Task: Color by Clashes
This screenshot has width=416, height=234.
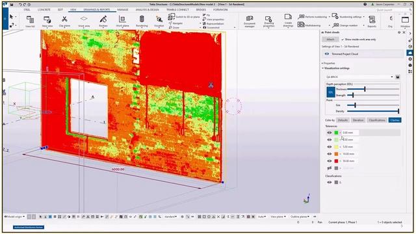Action: (x=395, y=120)
